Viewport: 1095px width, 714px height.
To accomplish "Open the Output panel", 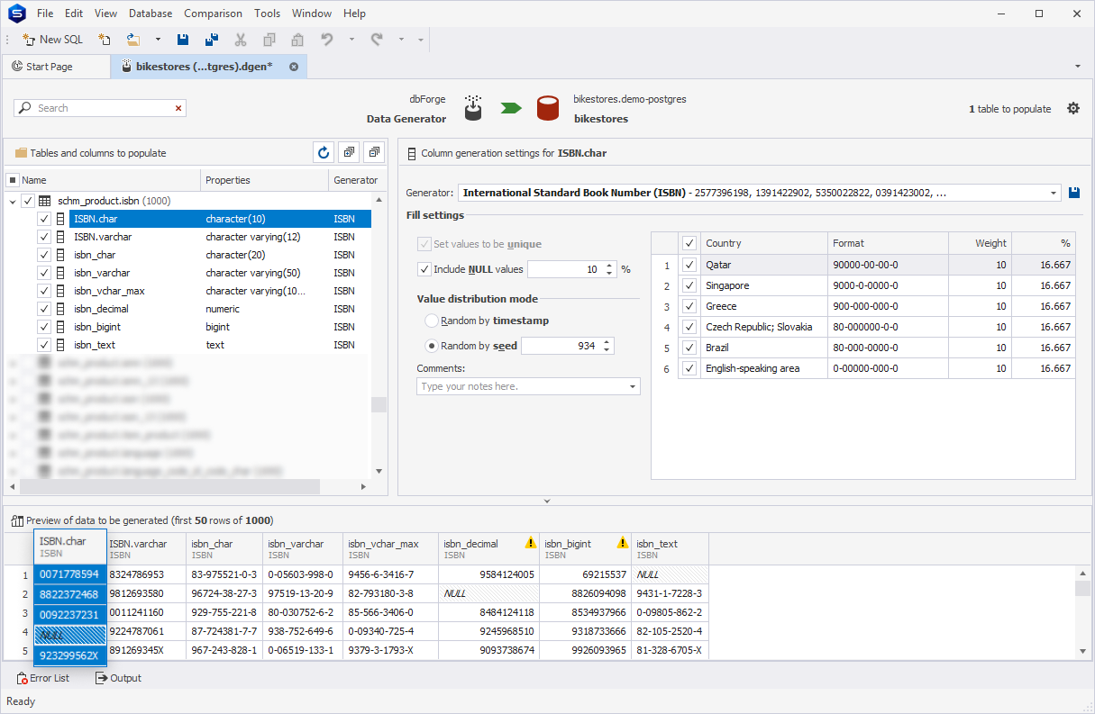I will (x=118, y=678).
